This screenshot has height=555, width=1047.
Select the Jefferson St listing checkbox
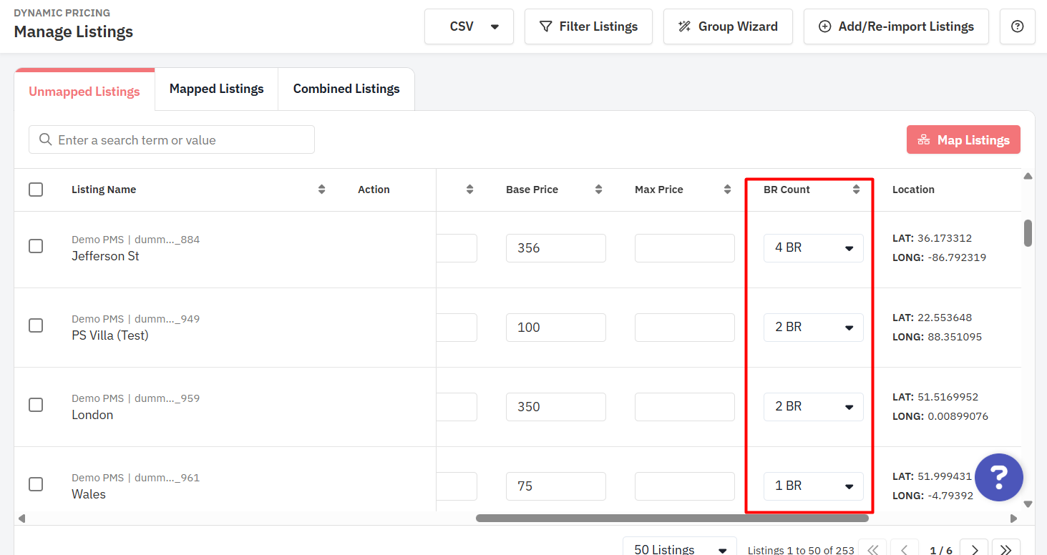pos(36,246)
